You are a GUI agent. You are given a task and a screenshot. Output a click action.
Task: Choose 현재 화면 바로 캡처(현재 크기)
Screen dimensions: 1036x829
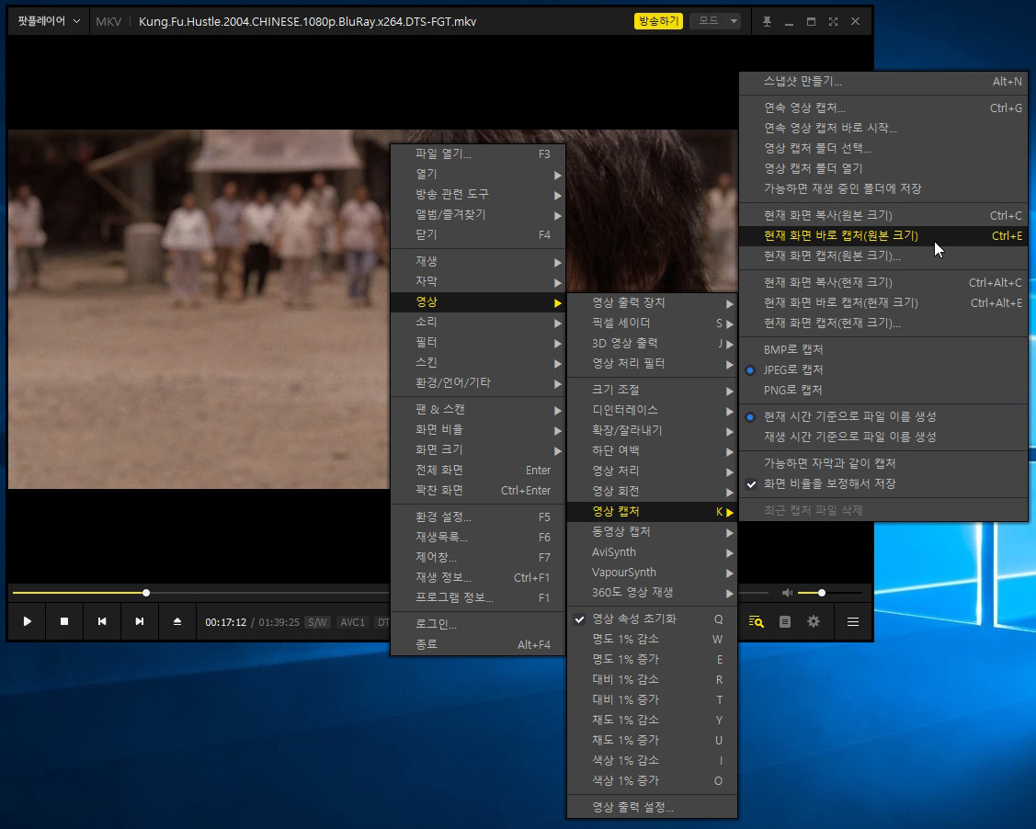(883, 302)
